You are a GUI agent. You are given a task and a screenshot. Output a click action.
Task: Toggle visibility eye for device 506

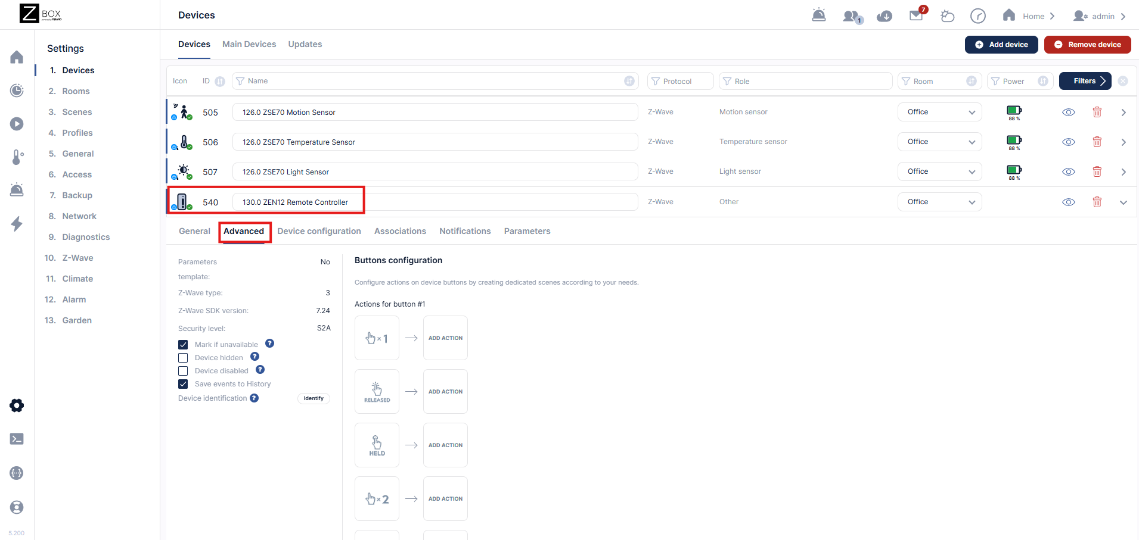[1069, 142]
